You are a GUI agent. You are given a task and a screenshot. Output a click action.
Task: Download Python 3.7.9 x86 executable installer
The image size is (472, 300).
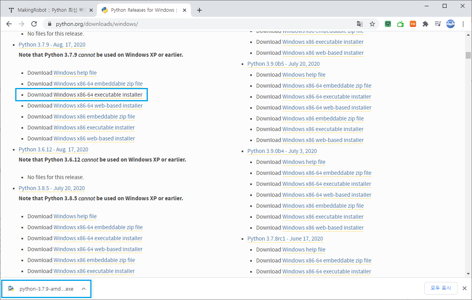point(94,128)
